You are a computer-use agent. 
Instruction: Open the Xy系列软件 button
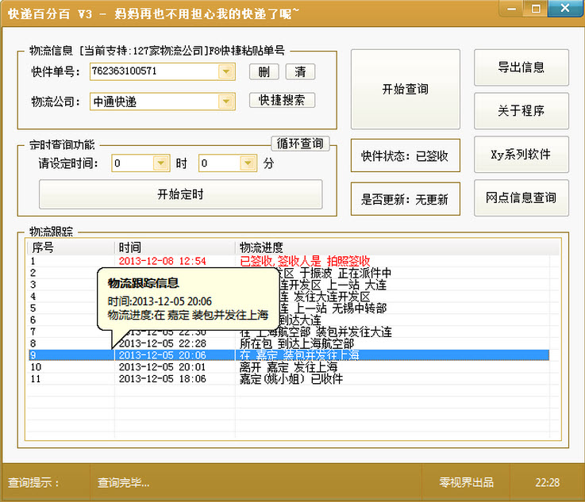(x=521, y=154)
